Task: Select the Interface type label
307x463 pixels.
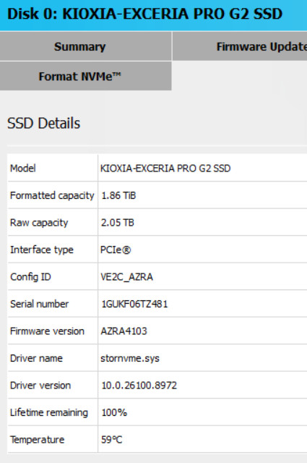Action: [x=42, y=250]
